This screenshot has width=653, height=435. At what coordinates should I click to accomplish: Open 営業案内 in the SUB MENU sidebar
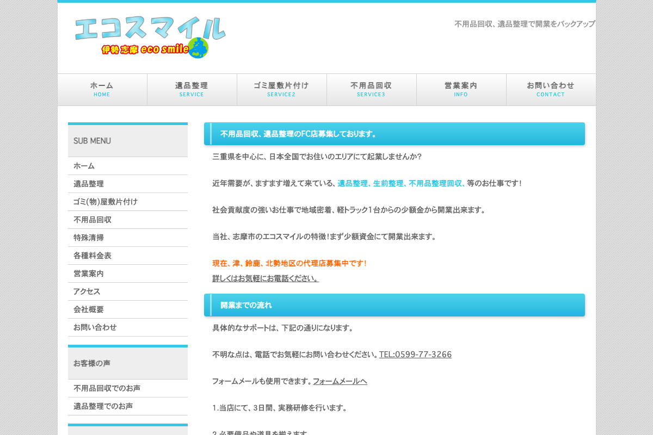pos(128,274)
